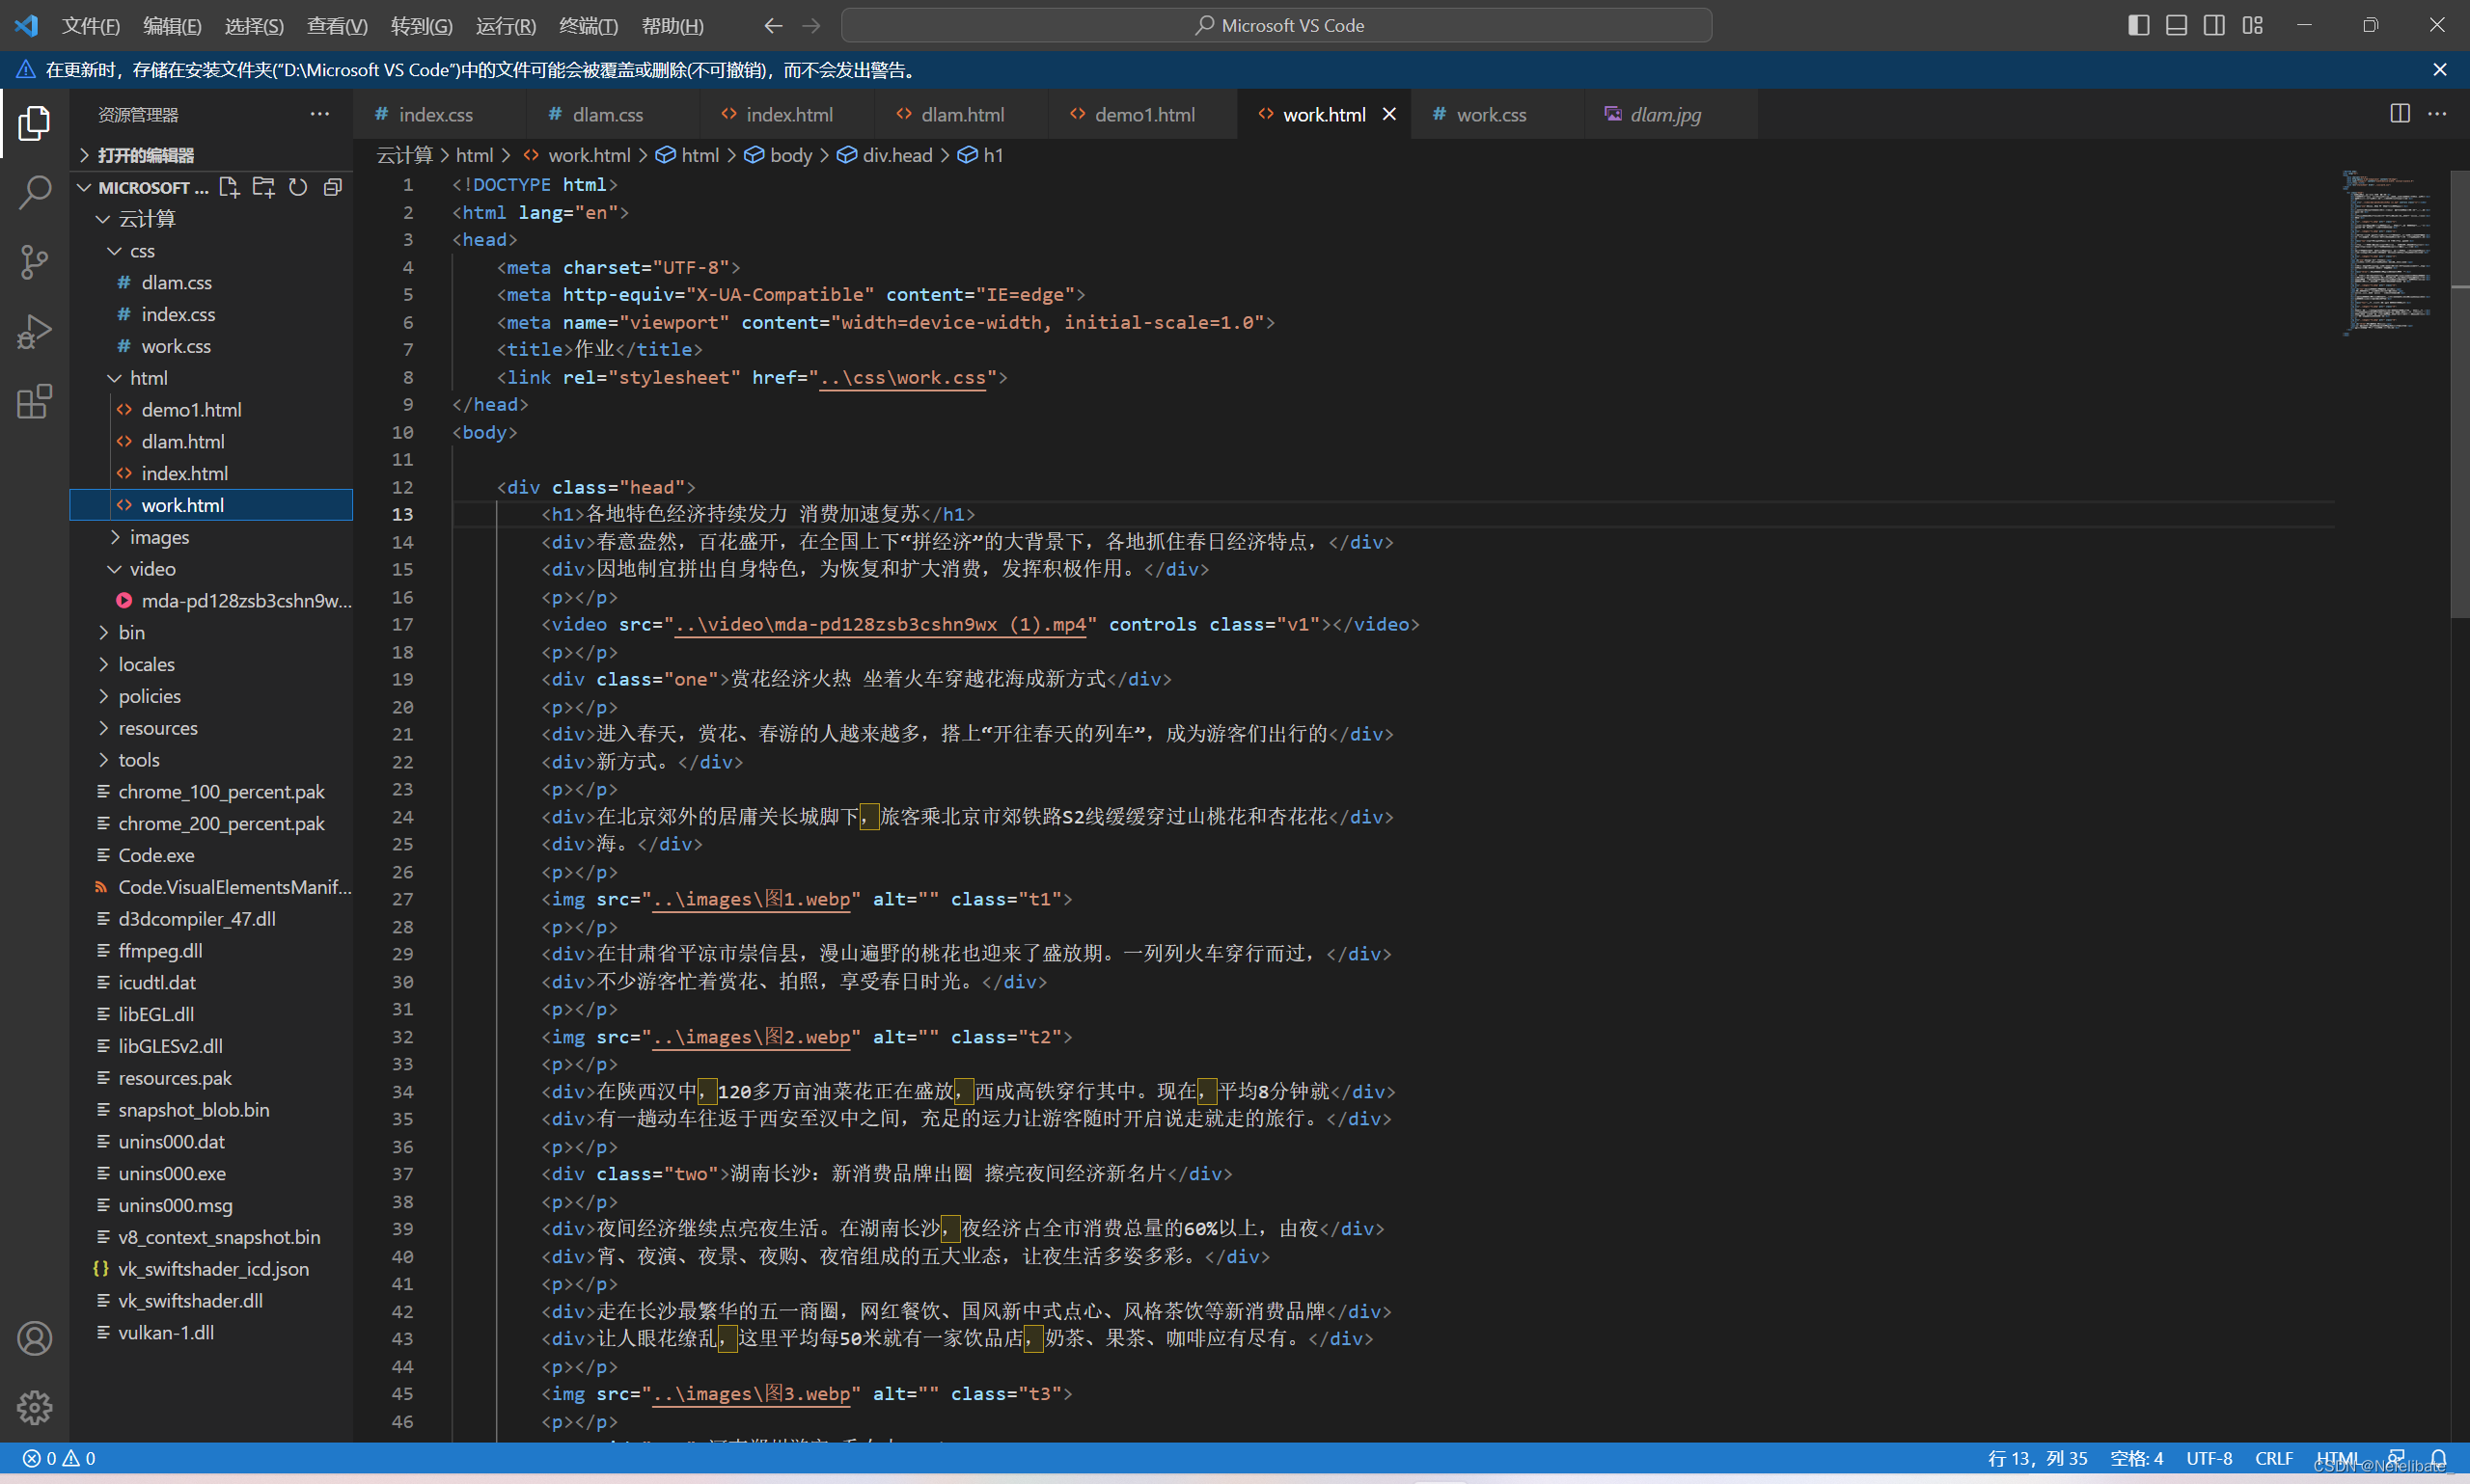Click div.head in the breadcrumb path

tap(886, 155)
